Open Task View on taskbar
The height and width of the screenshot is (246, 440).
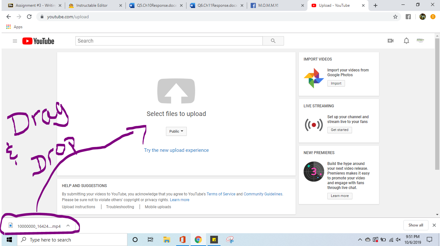pyautogui.click(x=151, y=240)
